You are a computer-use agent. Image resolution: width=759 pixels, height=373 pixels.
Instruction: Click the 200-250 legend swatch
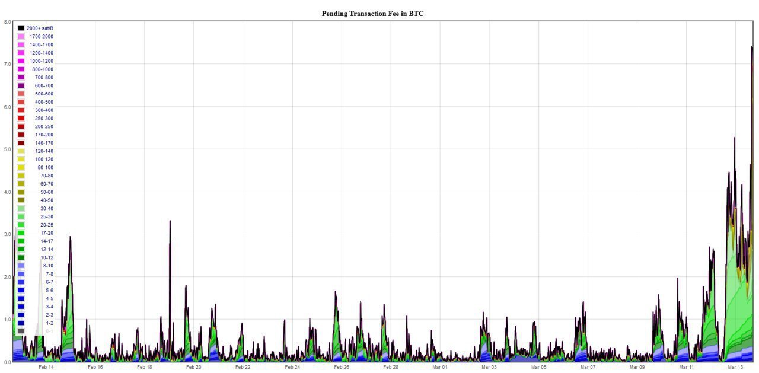[x=21, y=127]
